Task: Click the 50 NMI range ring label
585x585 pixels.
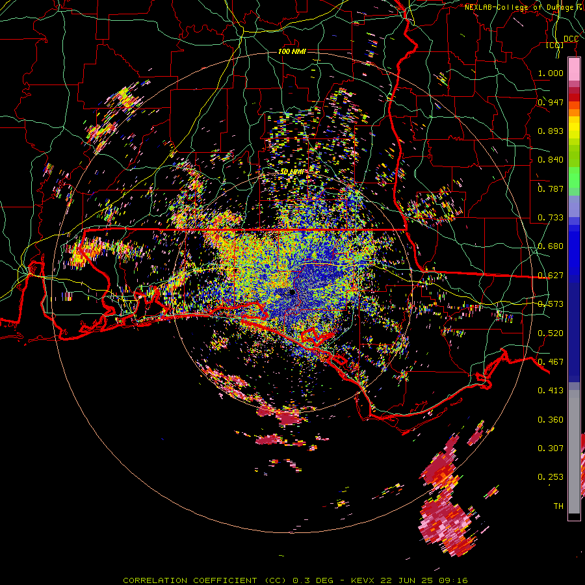Action: point(292,172)
